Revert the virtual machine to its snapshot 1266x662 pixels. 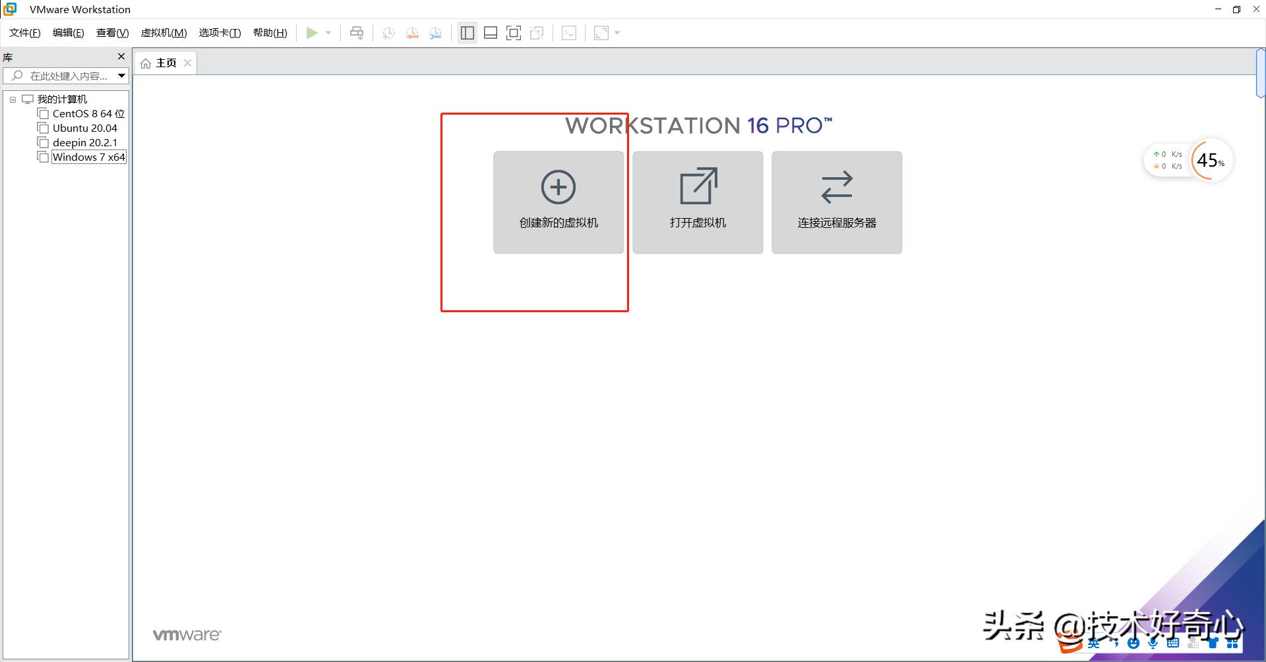[412, 33]
